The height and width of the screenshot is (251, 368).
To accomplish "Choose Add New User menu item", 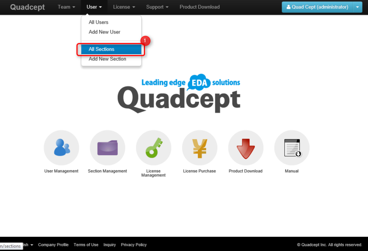I will [x=111, y=32].
